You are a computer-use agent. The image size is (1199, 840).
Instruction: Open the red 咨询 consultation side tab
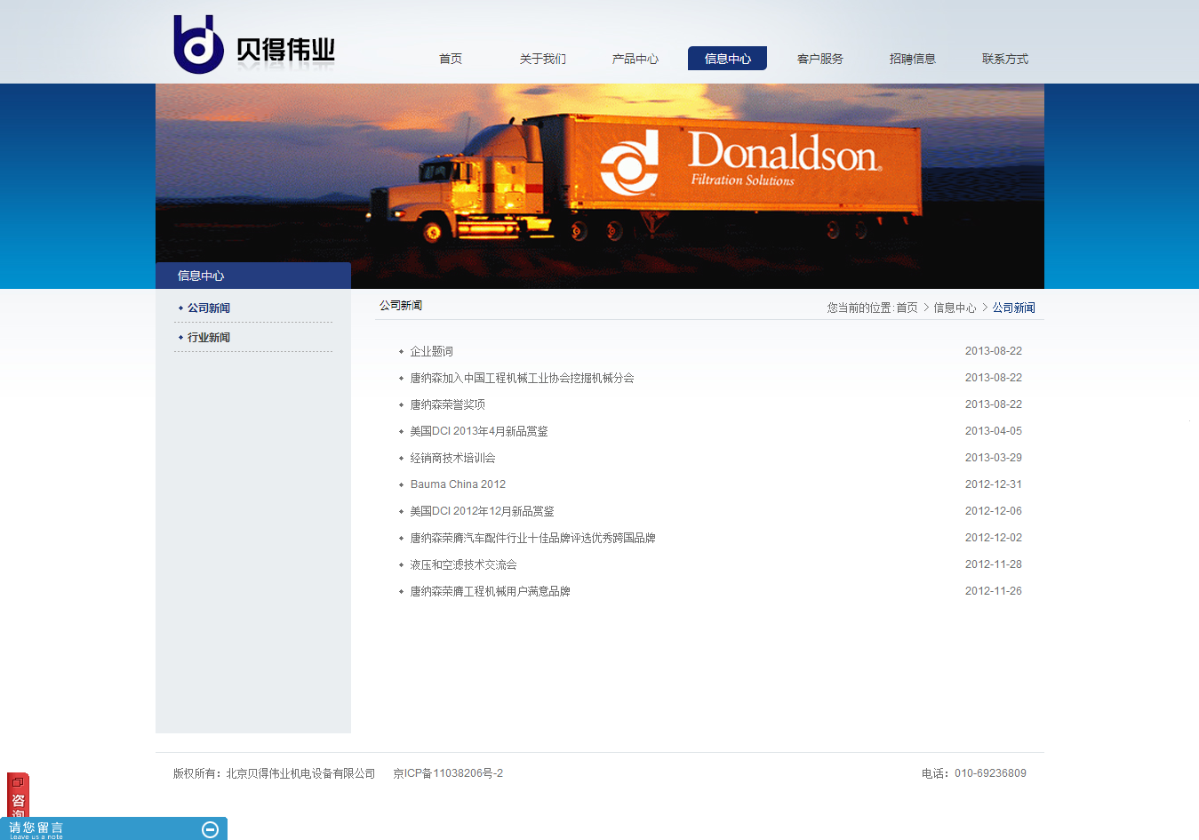[x=18, y=796]
